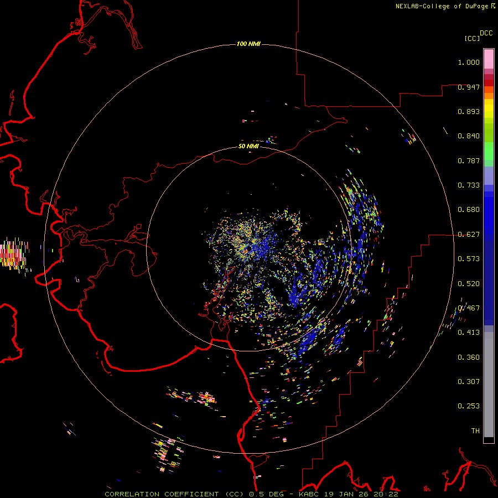Click the 0.893 scale value
Viewport: 498px width, 498px height.
(x=469, y=111)
